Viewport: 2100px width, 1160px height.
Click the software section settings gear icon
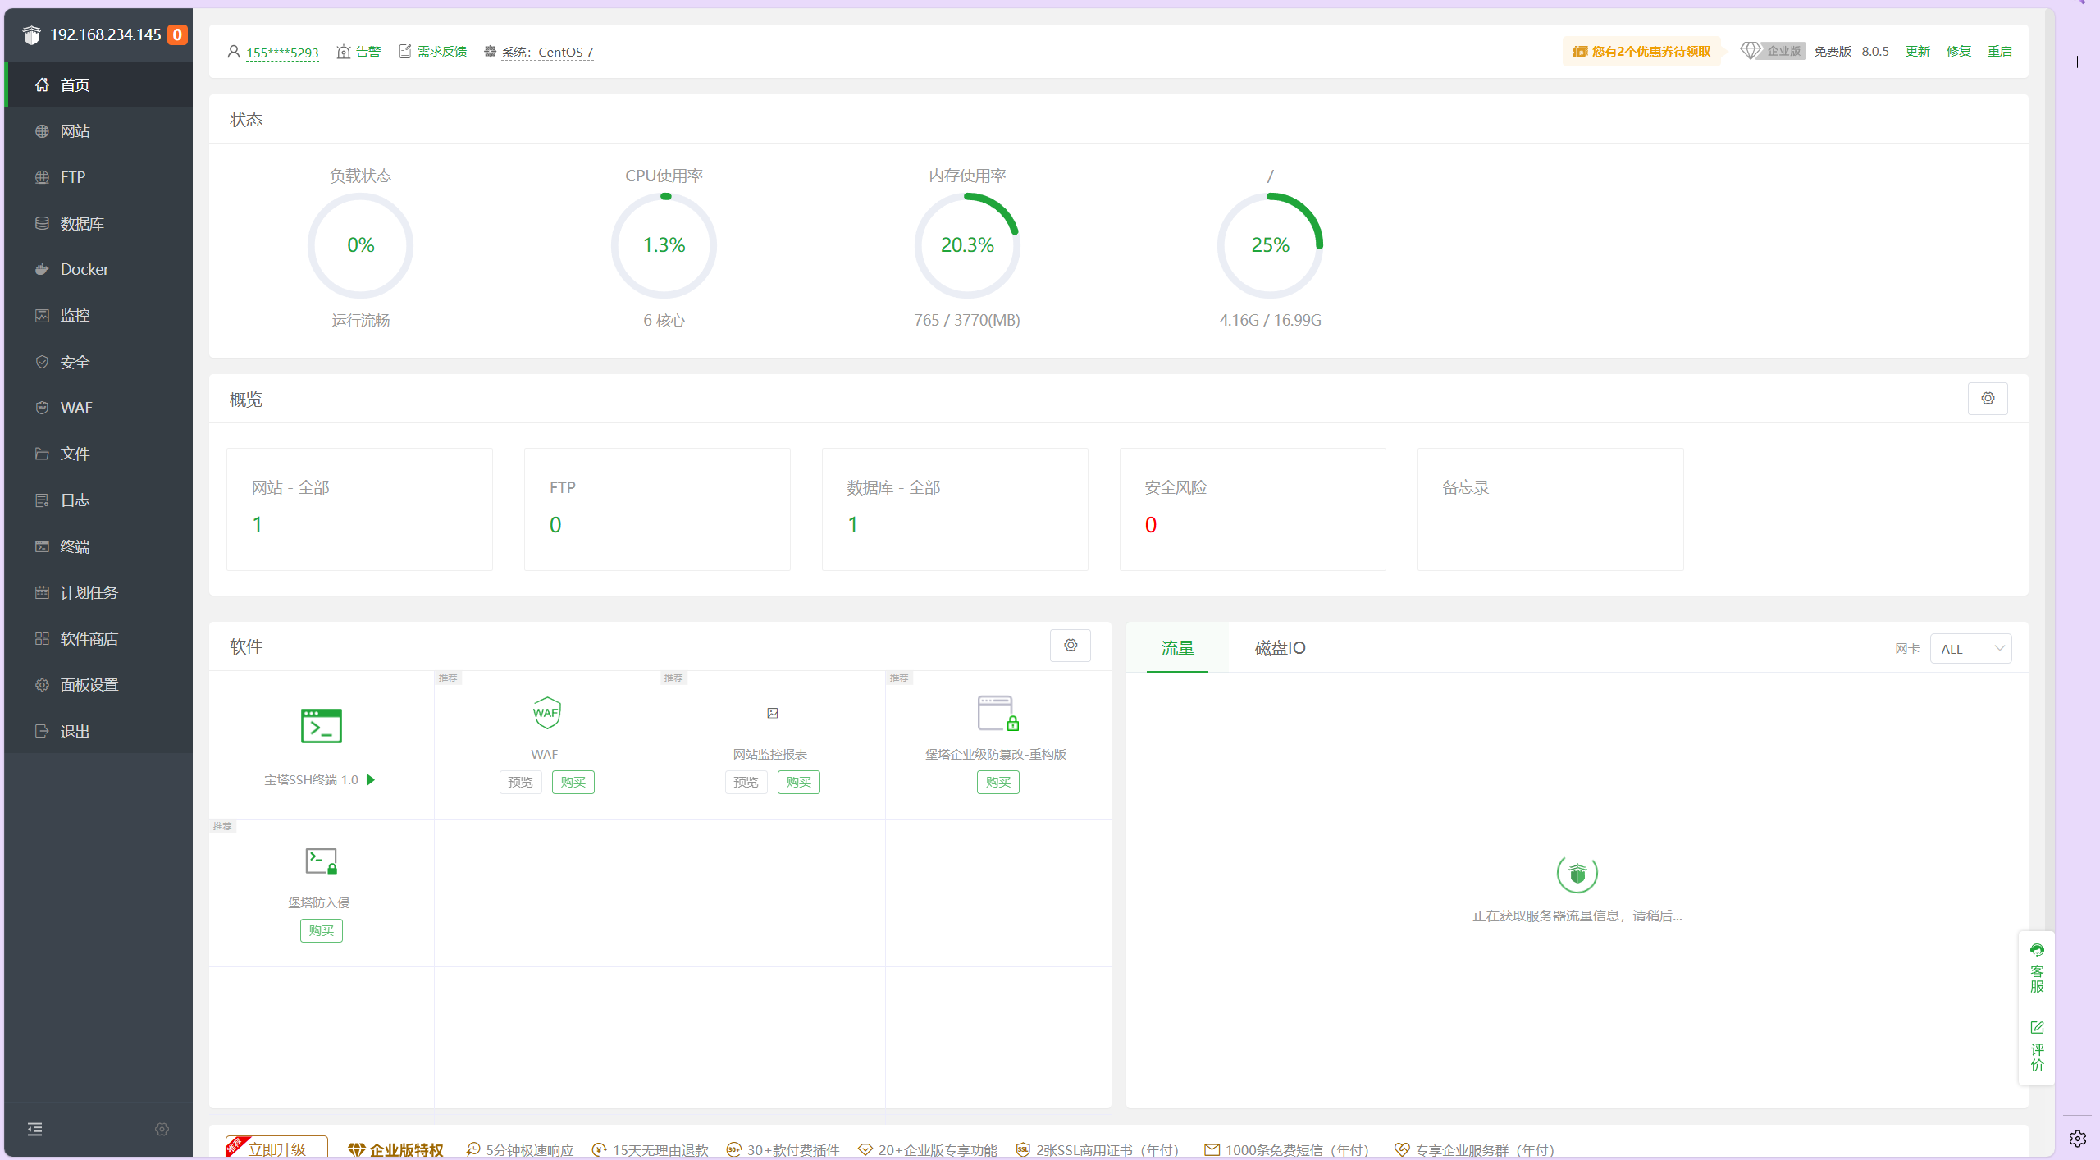pos(1071,646)
